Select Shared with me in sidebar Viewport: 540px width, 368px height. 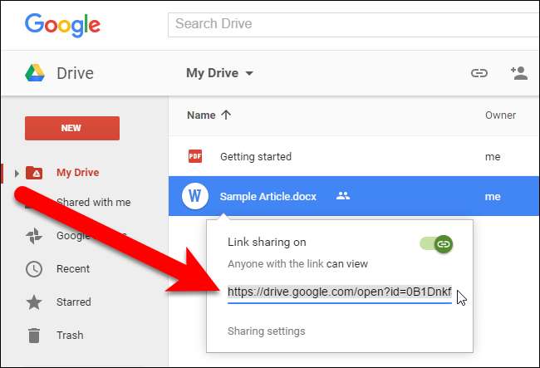pyautogui.click(x=93, y=202)
